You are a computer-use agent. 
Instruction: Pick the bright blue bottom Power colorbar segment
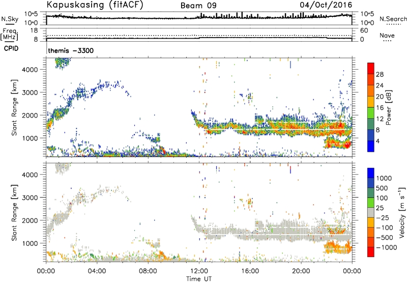[x=371, y=146]
